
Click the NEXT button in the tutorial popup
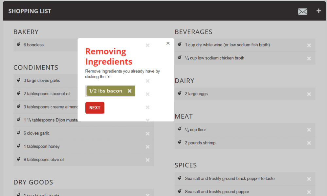[x=95, y=107]
